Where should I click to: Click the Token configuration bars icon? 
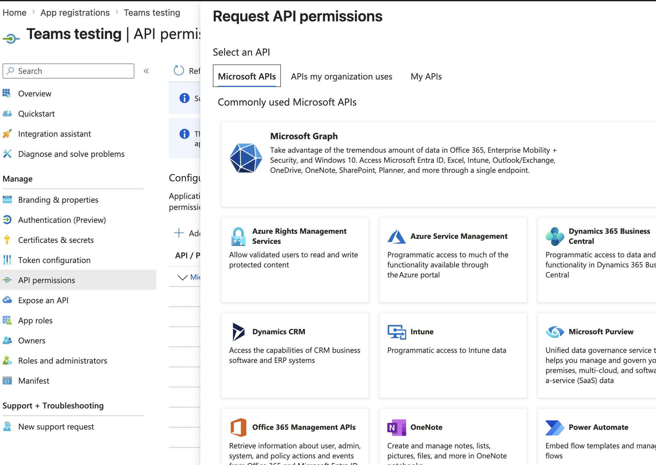pyautogui.click(x=7, y=260)
